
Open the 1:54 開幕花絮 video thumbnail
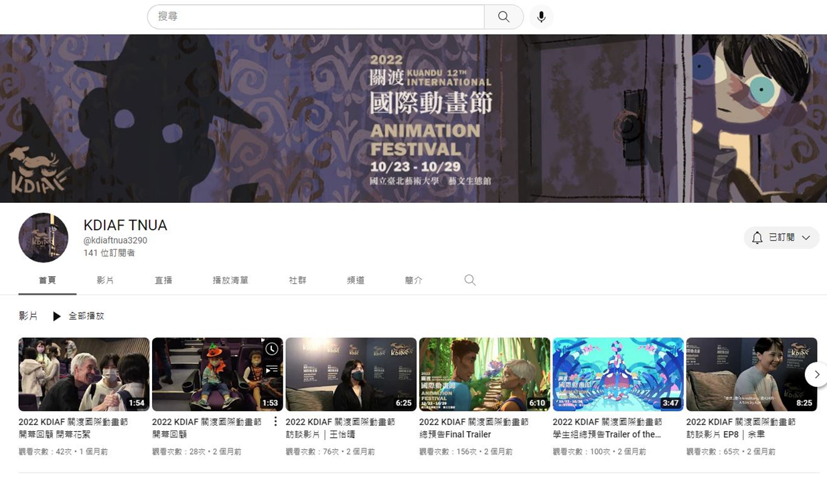click(84, 374)
